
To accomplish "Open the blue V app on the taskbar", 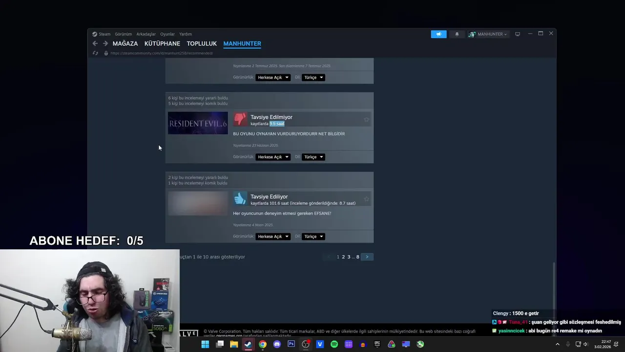I will pyautogui.click(x=320, y=344).
